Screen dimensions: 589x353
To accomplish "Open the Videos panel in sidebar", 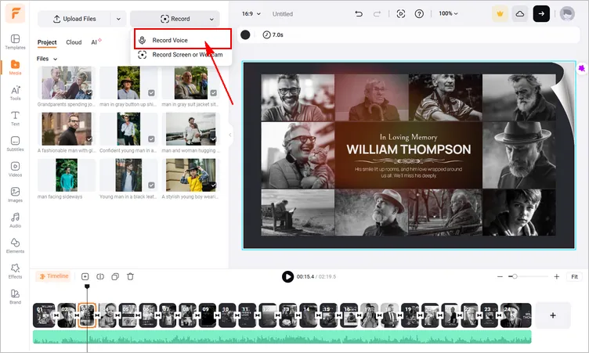I will (x=15, y=169).
